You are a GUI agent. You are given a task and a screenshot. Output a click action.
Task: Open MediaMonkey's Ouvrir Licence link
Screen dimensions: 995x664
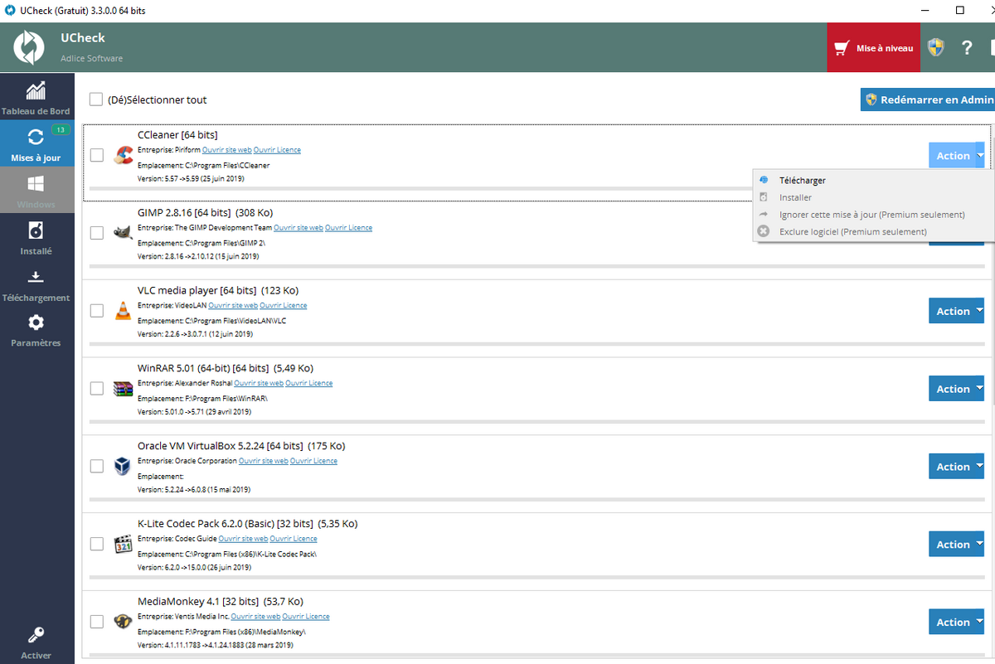click(306, 617)
